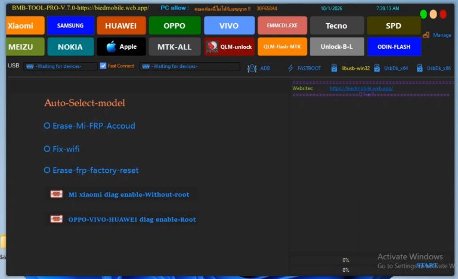This screenshot has height=279, width=458.
Task: Install UsbDk_x86 driver
Action: (x=439, y=69)
